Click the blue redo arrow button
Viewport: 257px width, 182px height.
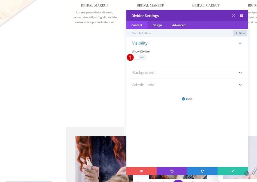(202, 171)
